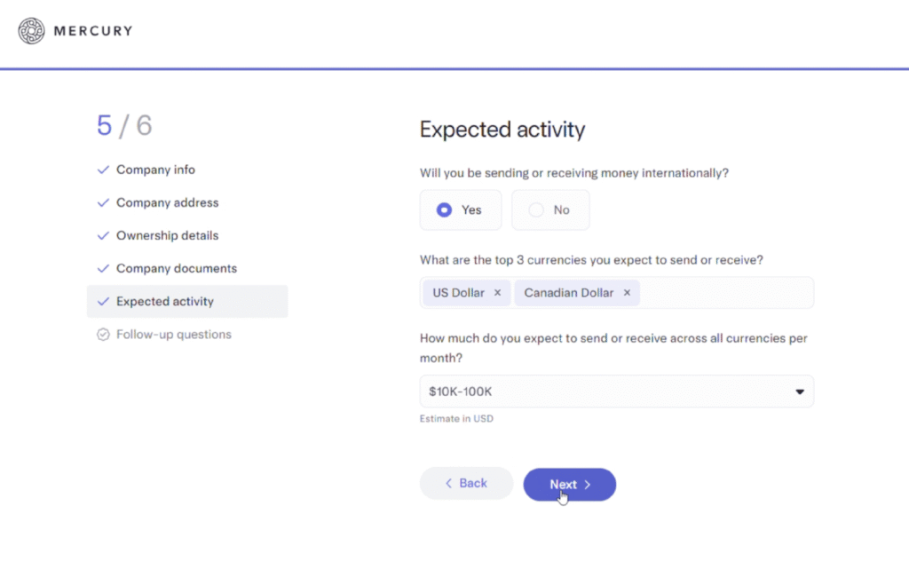Go Back to the previous step
The height and width of the screenshot is (585, 909).
click(466, 484)
